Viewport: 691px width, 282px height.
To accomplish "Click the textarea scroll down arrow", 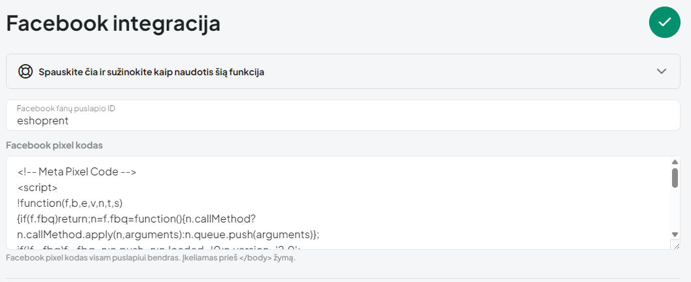I will [675, 234].
